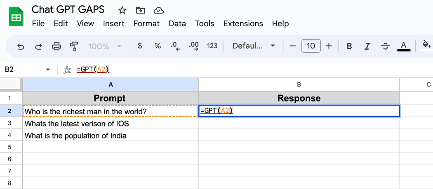Toggle strikethrough formatting
Screen dimensions: 433x189
point(385,46)
